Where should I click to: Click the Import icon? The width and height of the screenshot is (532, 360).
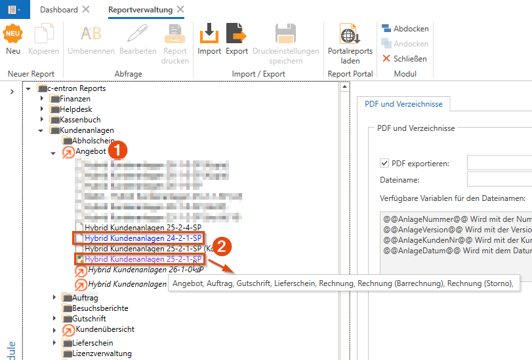click(209, 33)
